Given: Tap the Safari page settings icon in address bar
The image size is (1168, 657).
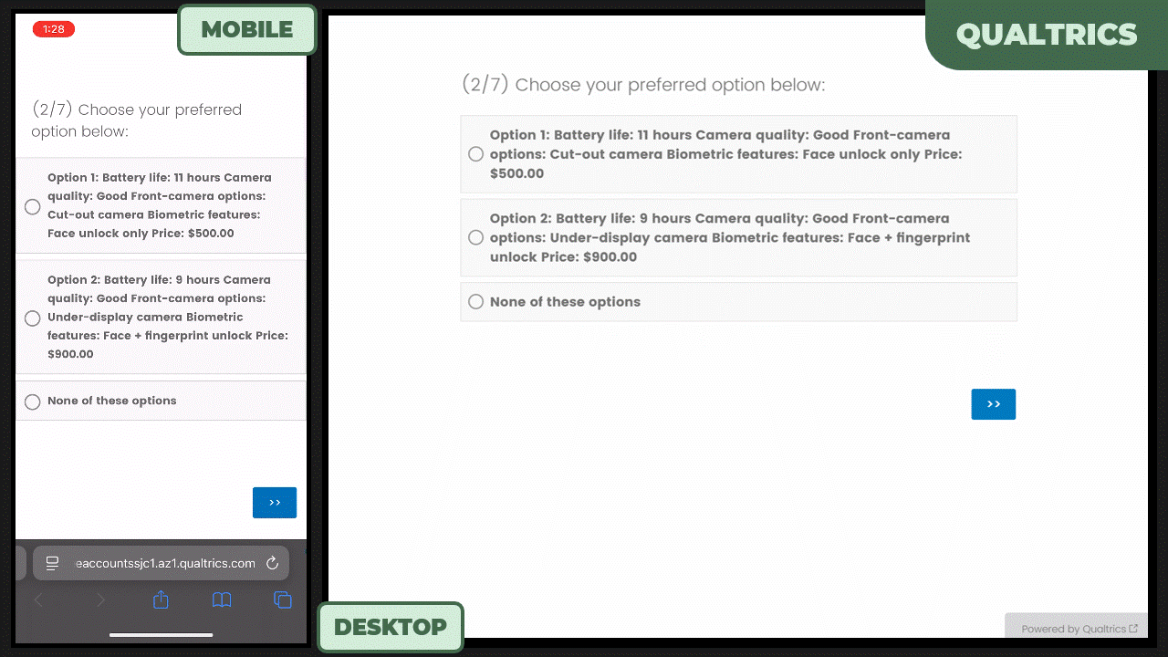Looking at the screenshot, I should click(x=52, y=563).
